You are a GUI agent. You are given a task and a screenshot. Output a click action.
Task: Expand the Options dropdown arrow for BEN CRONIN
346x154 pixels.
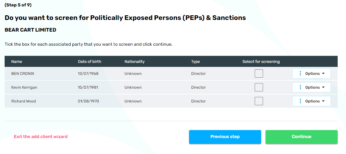323,74
